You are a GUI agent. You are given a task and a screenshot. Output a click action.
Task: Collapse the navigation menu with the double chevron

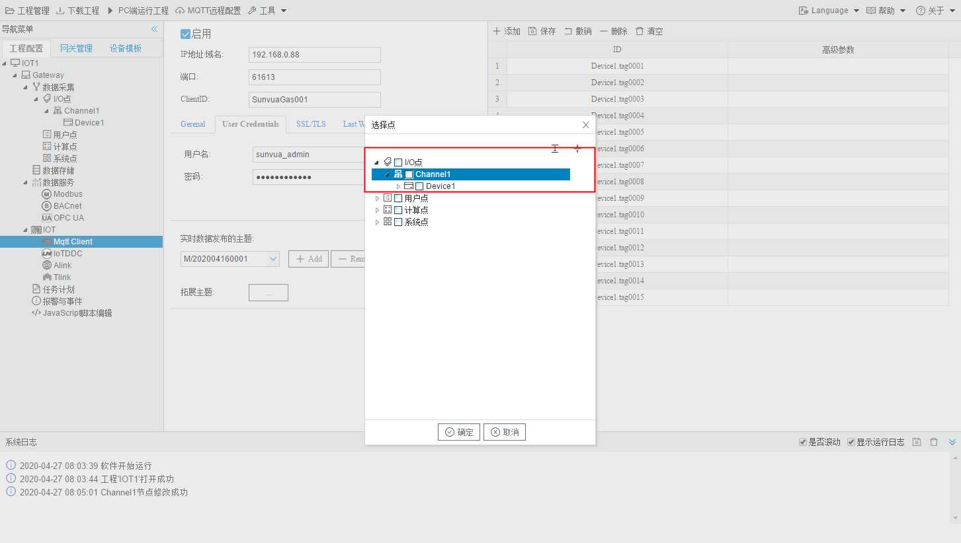(x=154, y=29)
